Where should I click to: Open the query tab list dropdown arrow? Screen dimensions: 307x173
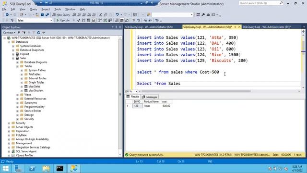(x=304, y=27)
